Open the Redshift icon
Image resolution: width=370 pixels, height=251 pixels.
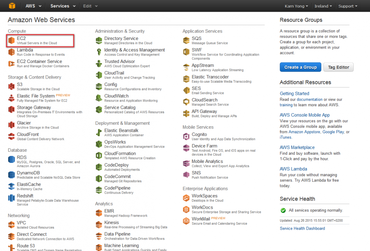(x=11, y=198)
